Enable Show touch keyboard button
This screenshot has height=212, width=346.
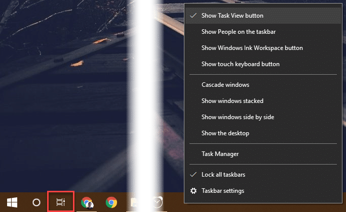pos(263,64)
